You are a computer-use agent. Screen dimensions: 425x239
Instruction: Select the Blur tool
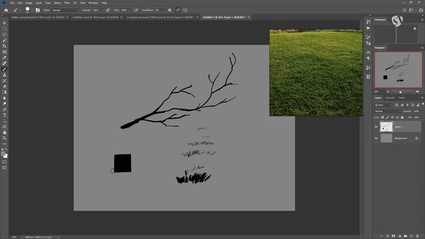click(x=5, y=98)
